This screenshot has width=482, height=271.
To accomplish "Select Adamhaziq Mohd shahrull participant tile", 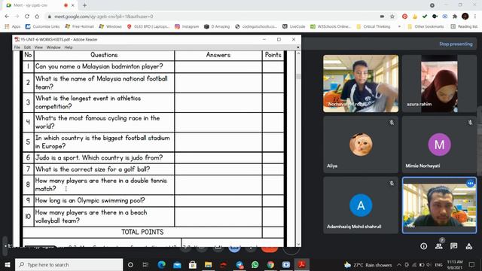I will (361, 205).
